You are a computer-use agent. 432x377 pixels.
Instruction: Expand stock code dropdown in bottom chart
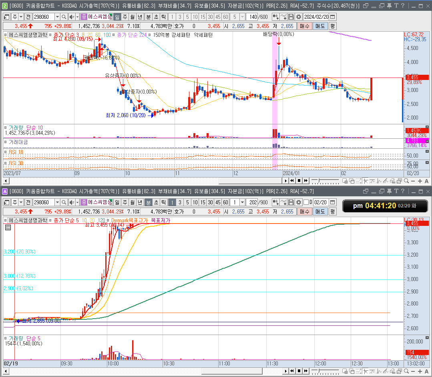coord(57,203)
